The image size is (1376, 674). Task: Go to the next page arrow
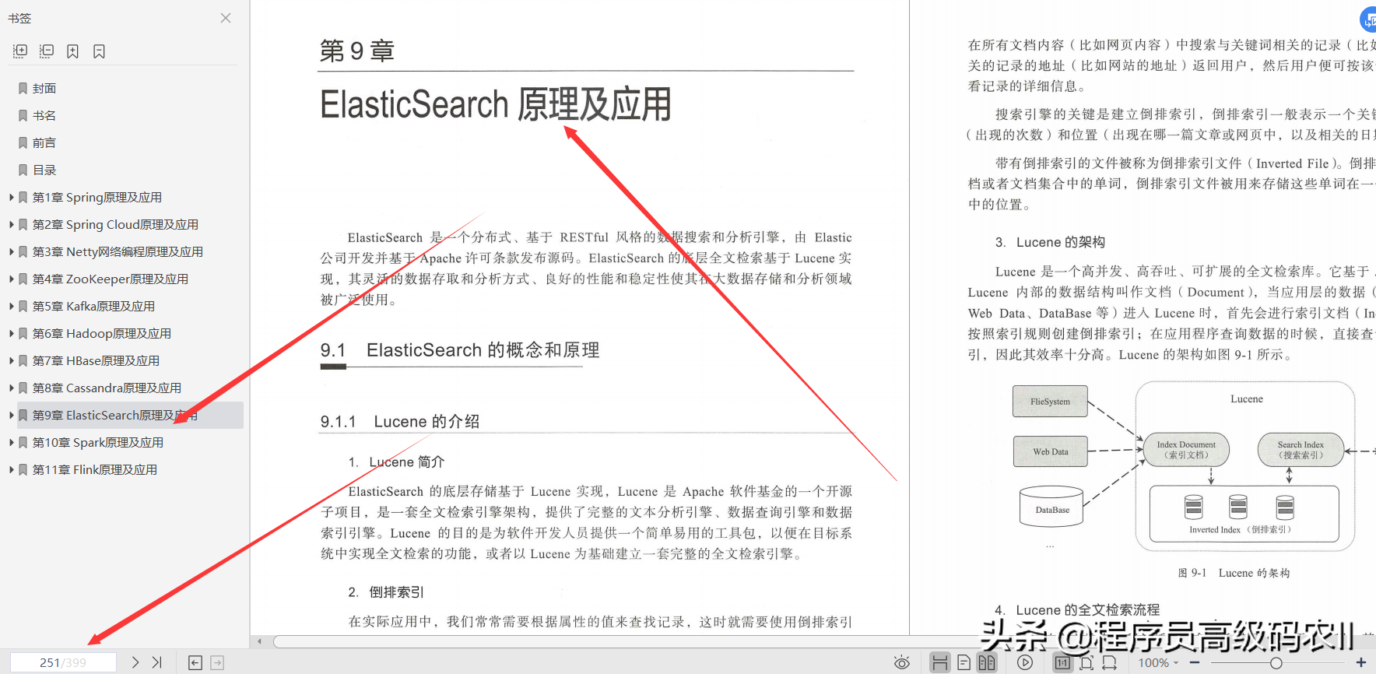coord(135,662)
